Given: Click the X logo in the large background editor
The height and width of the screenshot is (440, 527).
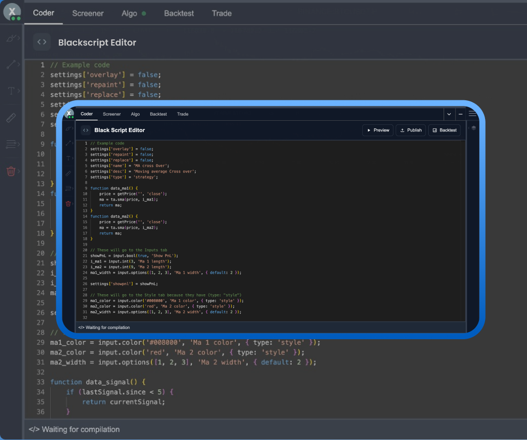Looking at the screenshot, I should tap(12, 12).
